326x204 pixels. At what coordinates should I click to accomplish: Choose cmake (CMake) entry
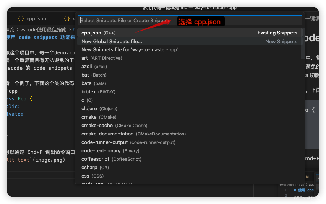point(189,117)
